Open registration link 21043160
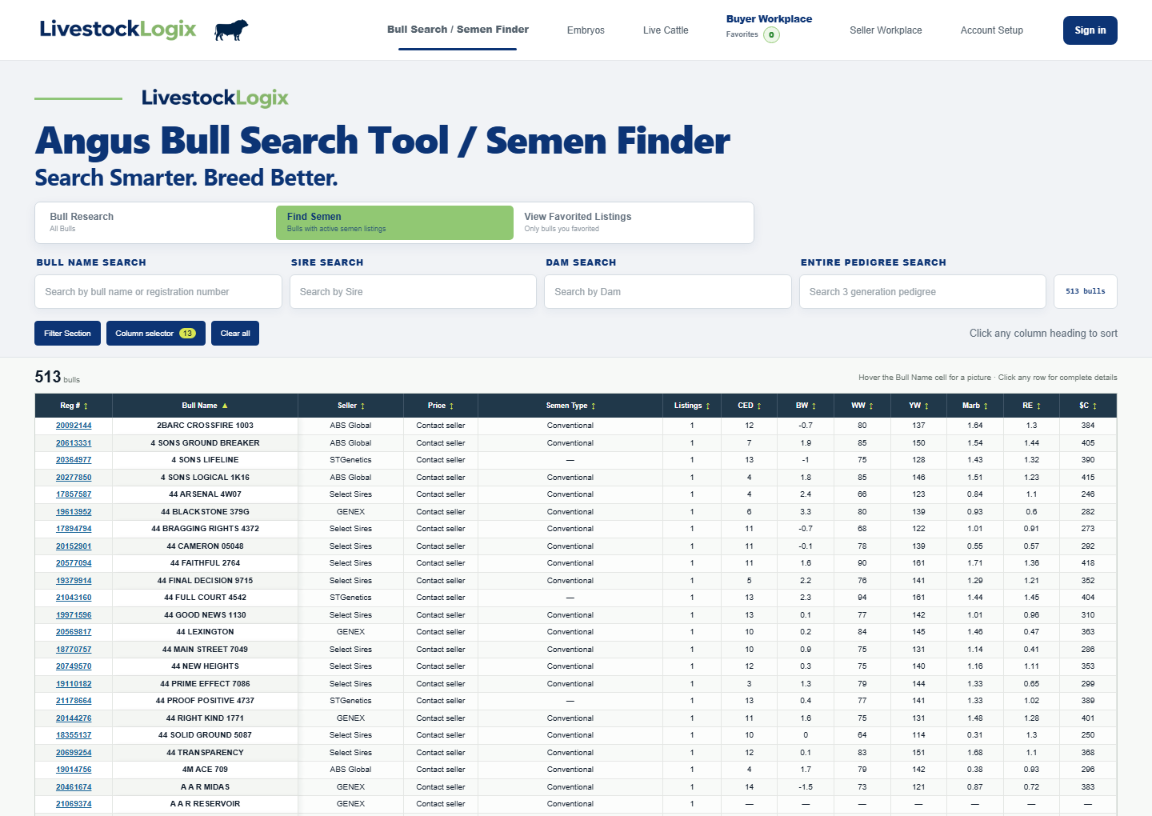The height and width of the screenshot is (816, 1152). [x=74, y=598]
